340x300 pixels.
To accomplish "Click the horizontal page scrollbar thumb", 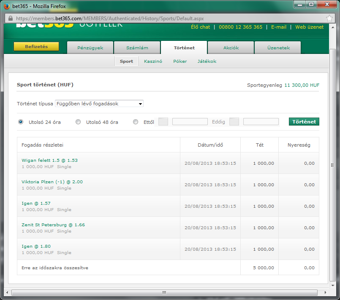I will [x=164, y=293].
